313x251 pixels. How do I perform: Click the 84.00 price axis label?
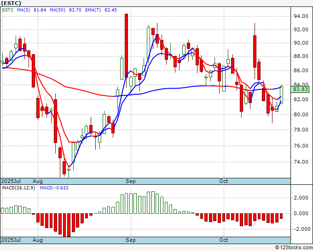301,85
